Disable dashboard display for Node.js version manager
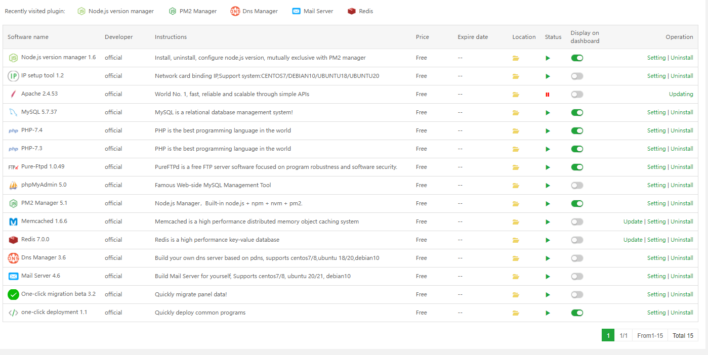 click(577, 58)
